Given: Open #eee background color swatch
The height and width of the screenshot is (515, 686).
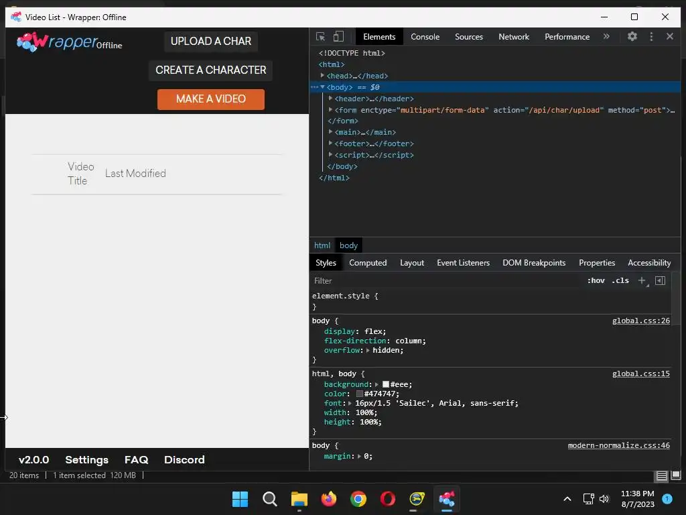Looking at the screenshot, I should tap(385, 384).
